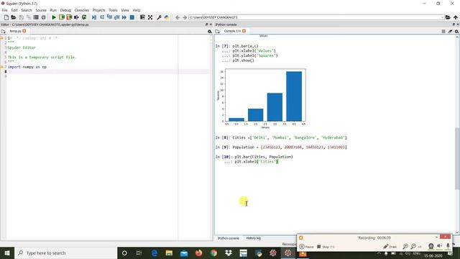The height and width of the screenshot is (259, 460).
Task: Switch to the IPython console bottom tab
Action: [x=229, y=238]
